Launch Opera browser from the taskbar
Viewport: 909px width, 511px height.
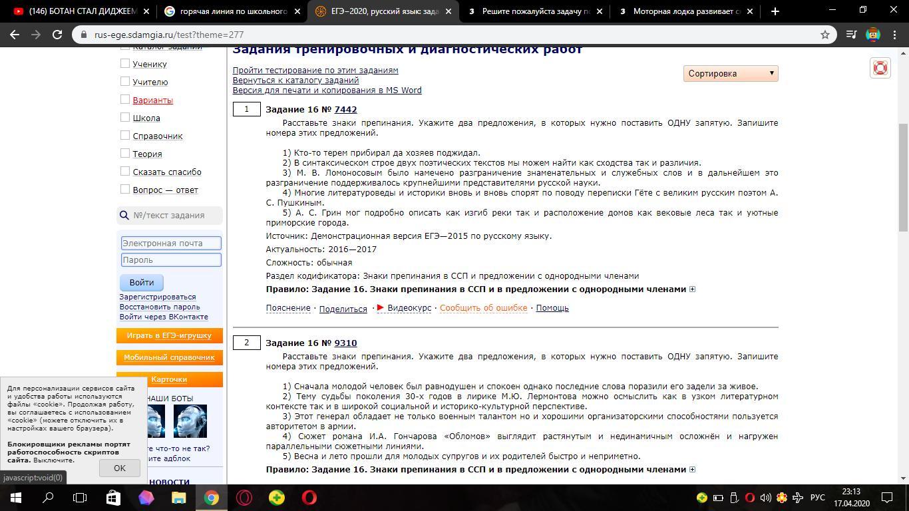309,498
